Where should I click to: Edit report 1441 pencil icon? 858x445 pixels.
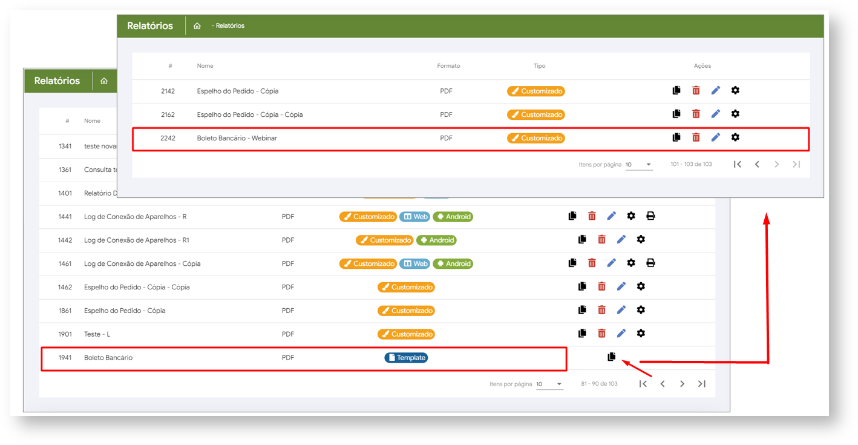tap(612, 216)
